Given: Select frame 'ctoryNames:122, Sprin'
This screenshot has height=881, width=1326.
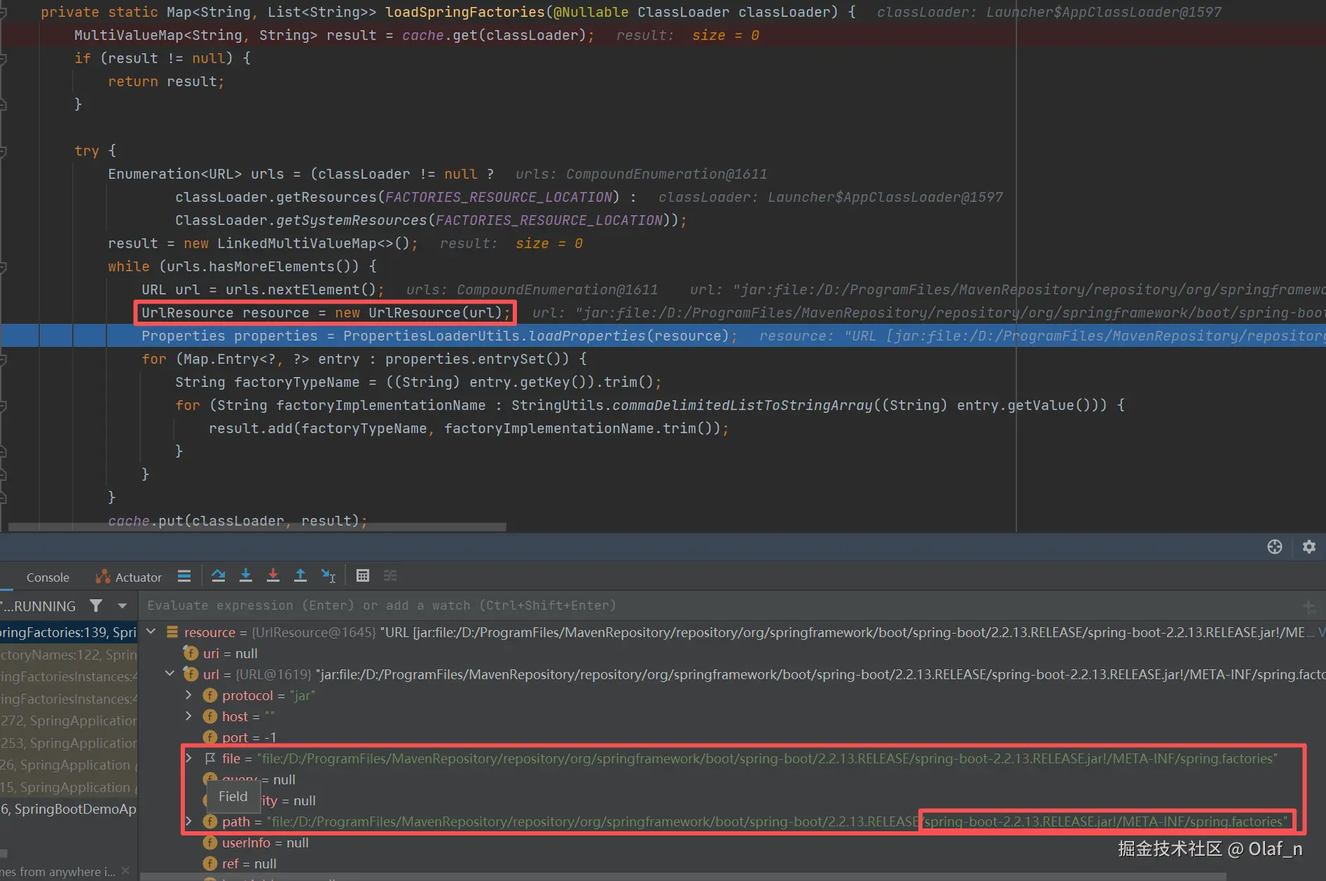Looking at the screenshot, I should [x=69, y=655].
